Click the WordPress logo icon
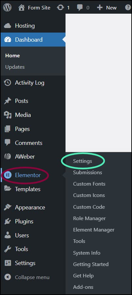 [x=7, y=7]
